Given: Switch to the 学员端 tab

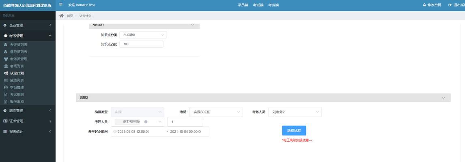Looking at the screenshot, I should 243,5.
